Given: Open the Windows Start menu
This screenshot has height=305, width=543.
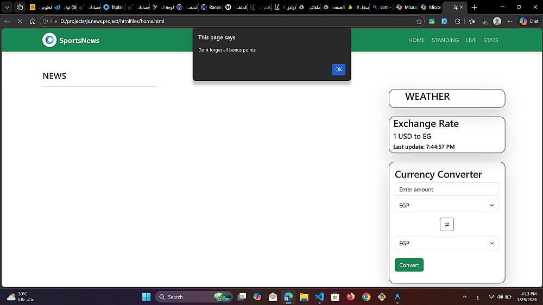Looking at the screenshot, I should pyautogui.click(x=147, y=297).
